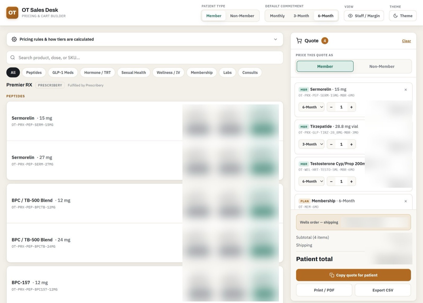Image resolution: width=423 pixels, height=303 pixels.
Task: Set default commitment to 3-Month
Action: [x=301, y=16]
